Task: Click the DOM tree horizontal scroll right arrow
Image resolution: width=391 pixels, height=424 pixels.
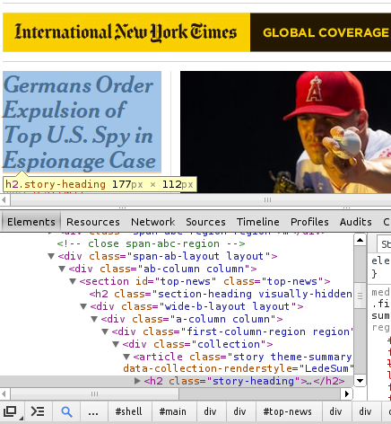Action: click(x=347, y=393)
